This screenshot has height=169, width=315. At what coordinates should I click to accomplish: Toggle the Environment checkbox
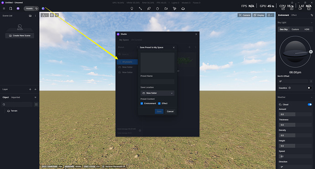point(142,104)
